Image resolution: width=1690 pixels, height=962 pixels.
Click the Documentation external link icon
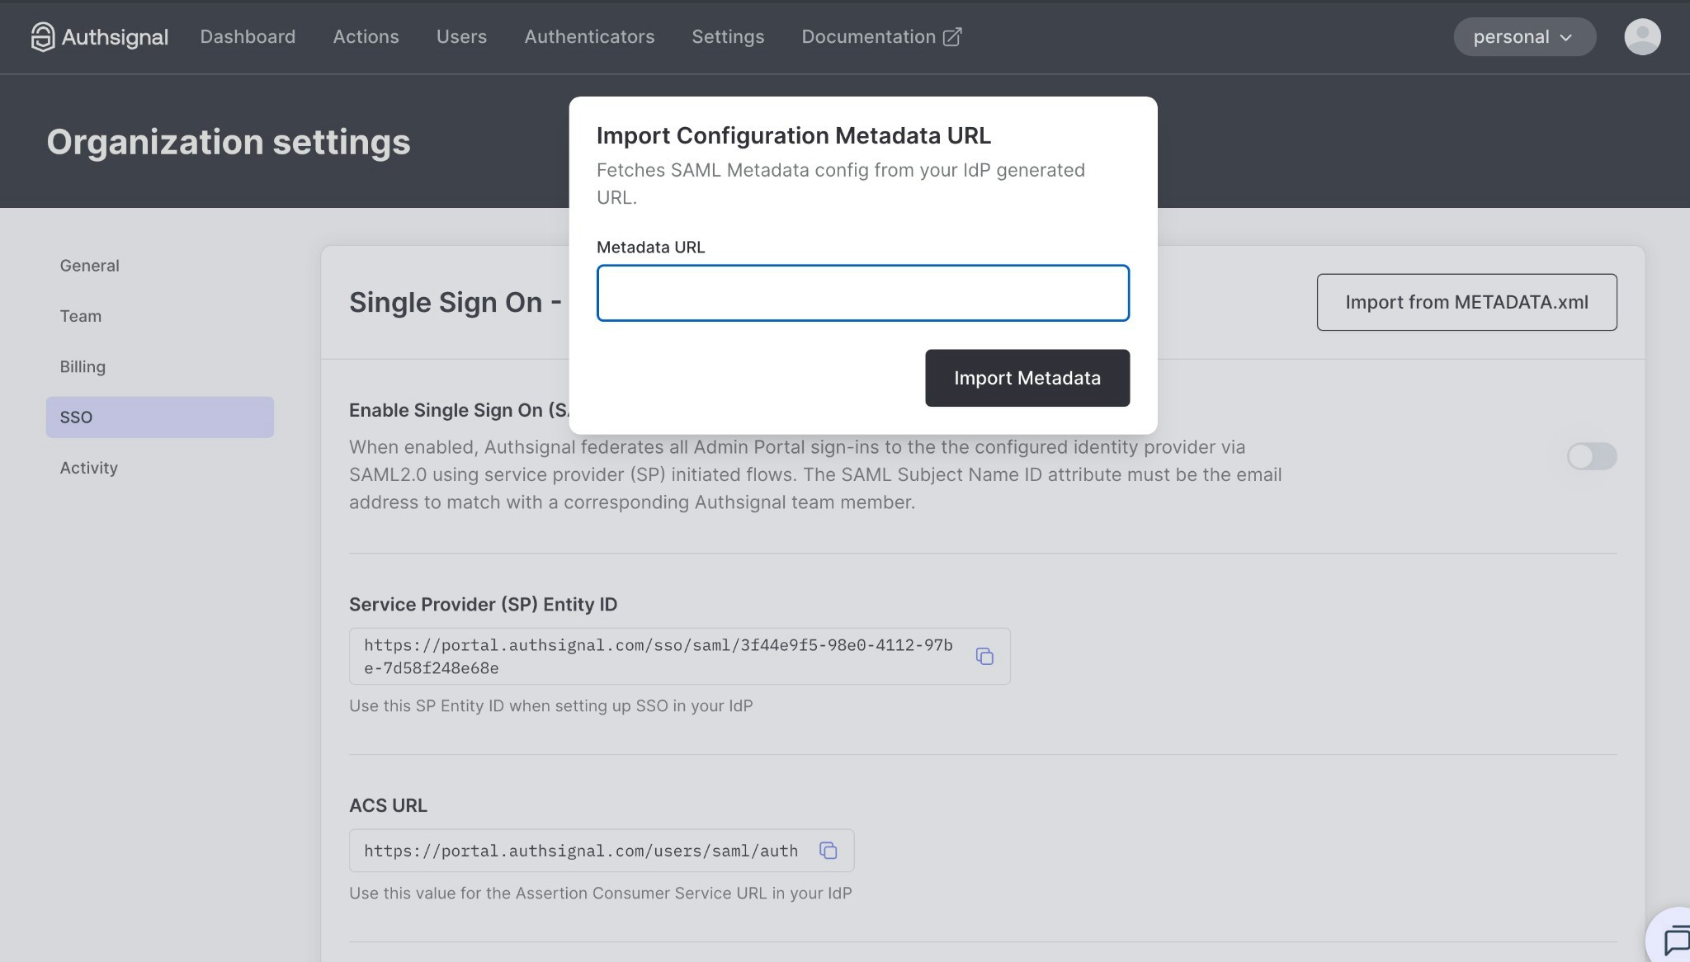pyautogui.click(x=952, y=36)
